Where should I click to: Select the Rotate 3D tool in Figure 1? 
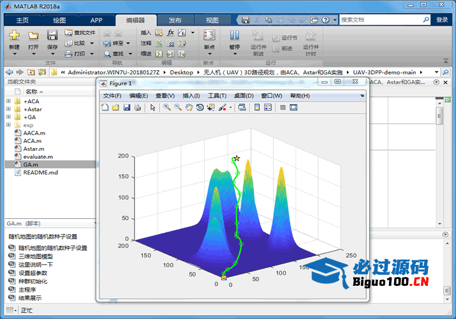pos(200,108)
